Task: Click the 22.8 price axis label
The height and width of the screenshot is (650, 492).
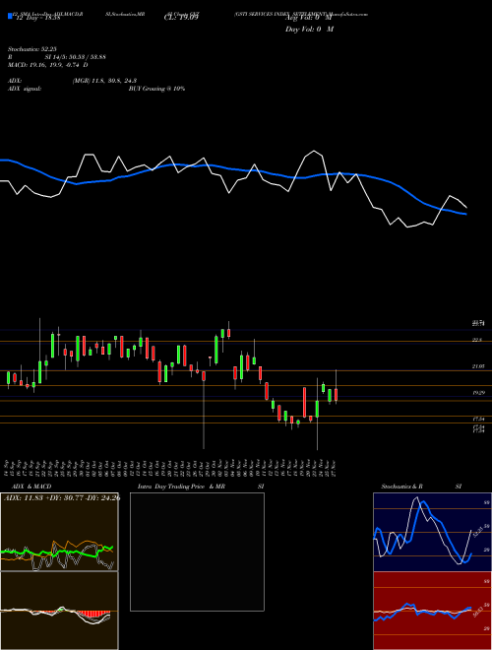Action: click(x=477, y=340)
